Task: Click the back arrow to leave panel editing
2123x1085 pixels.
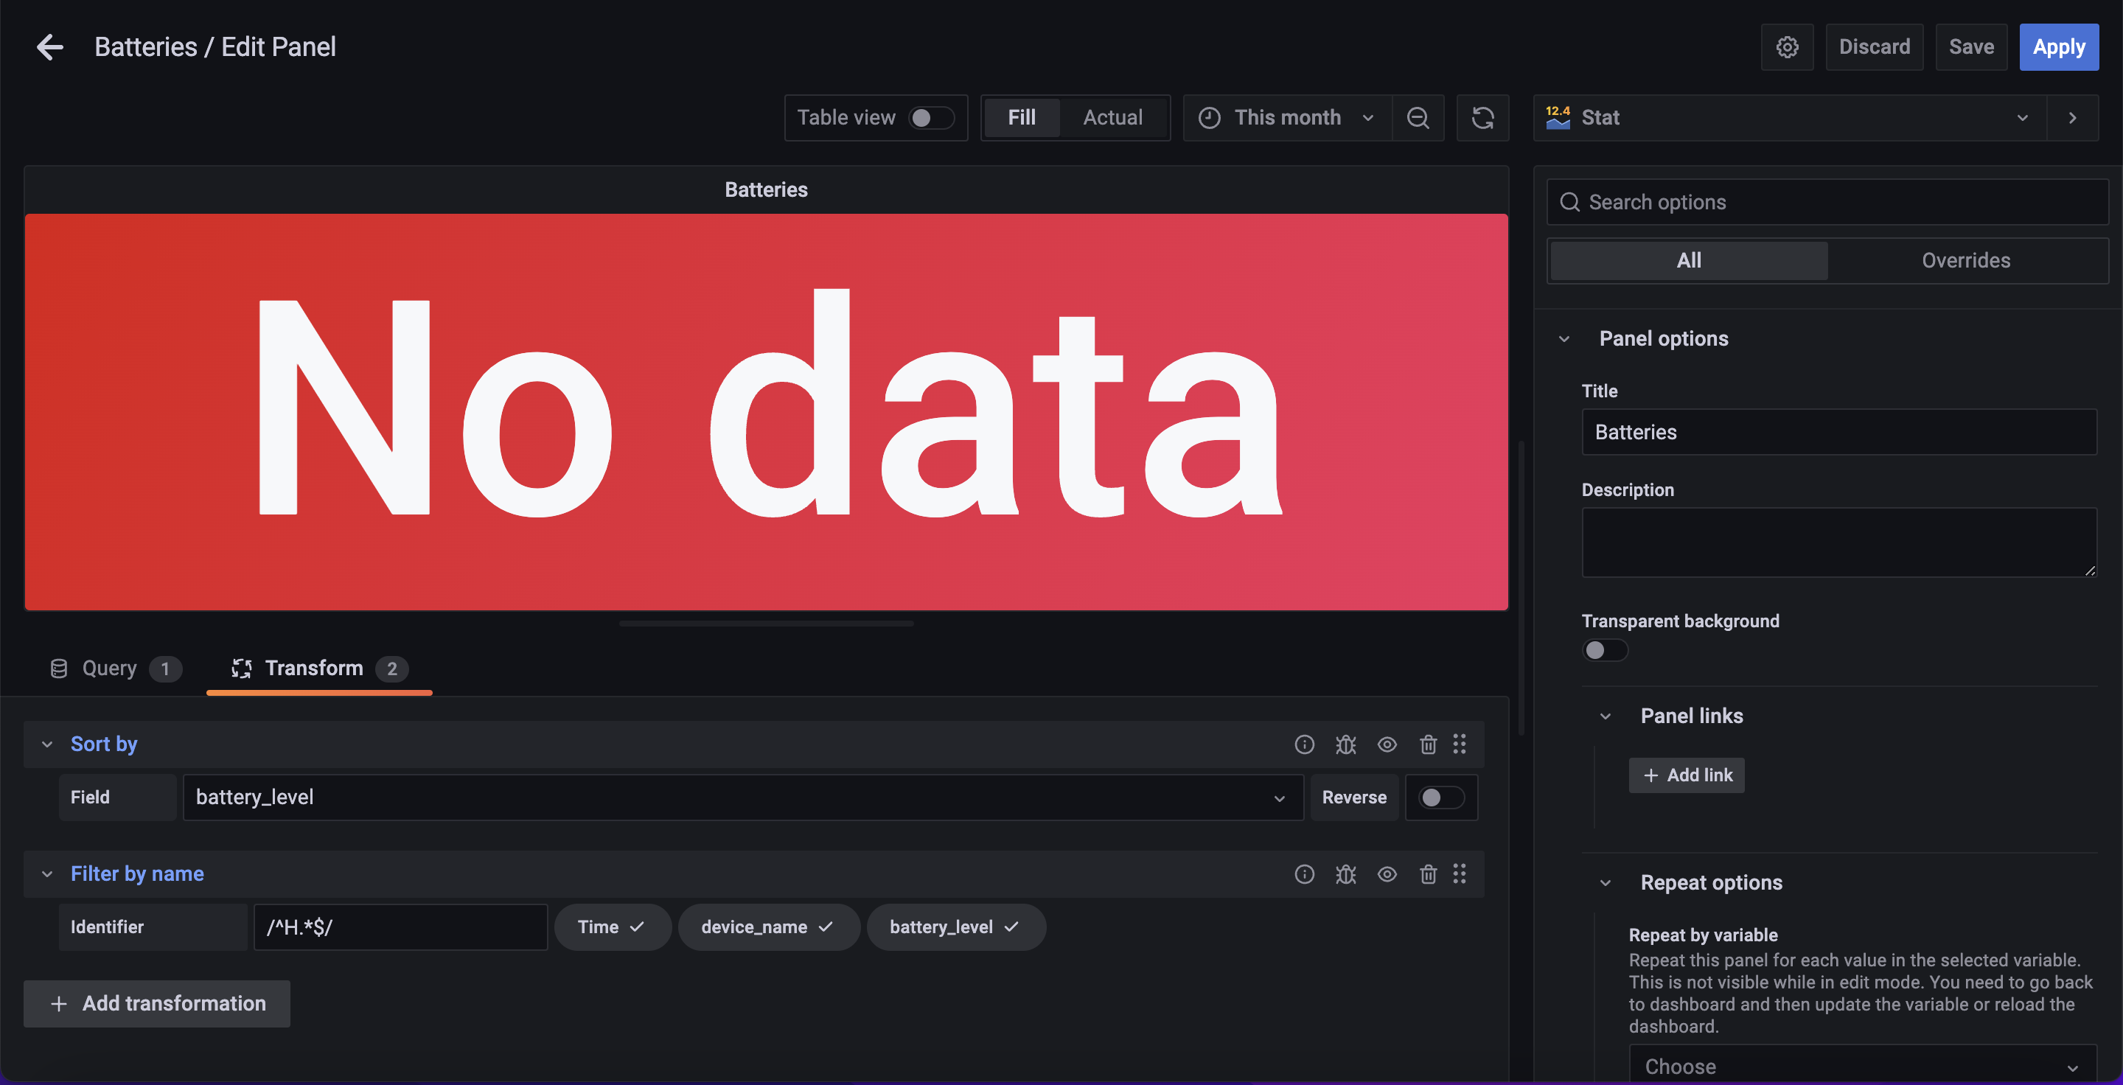Action: click(x=49, y=47)
